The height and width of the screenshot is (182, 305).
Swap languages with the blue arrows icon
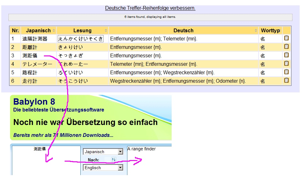(x=114, y=159)
